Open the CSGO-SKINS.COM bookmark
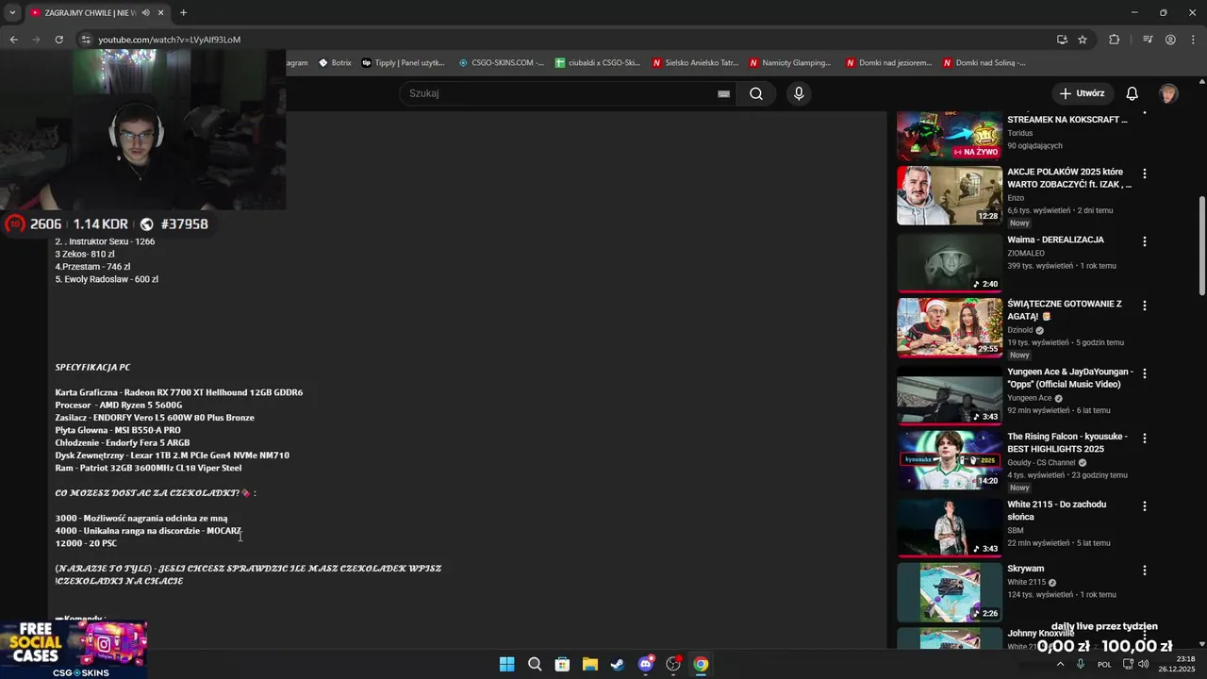This screenshot has width=1207, height=679. (x=502, y=63)
